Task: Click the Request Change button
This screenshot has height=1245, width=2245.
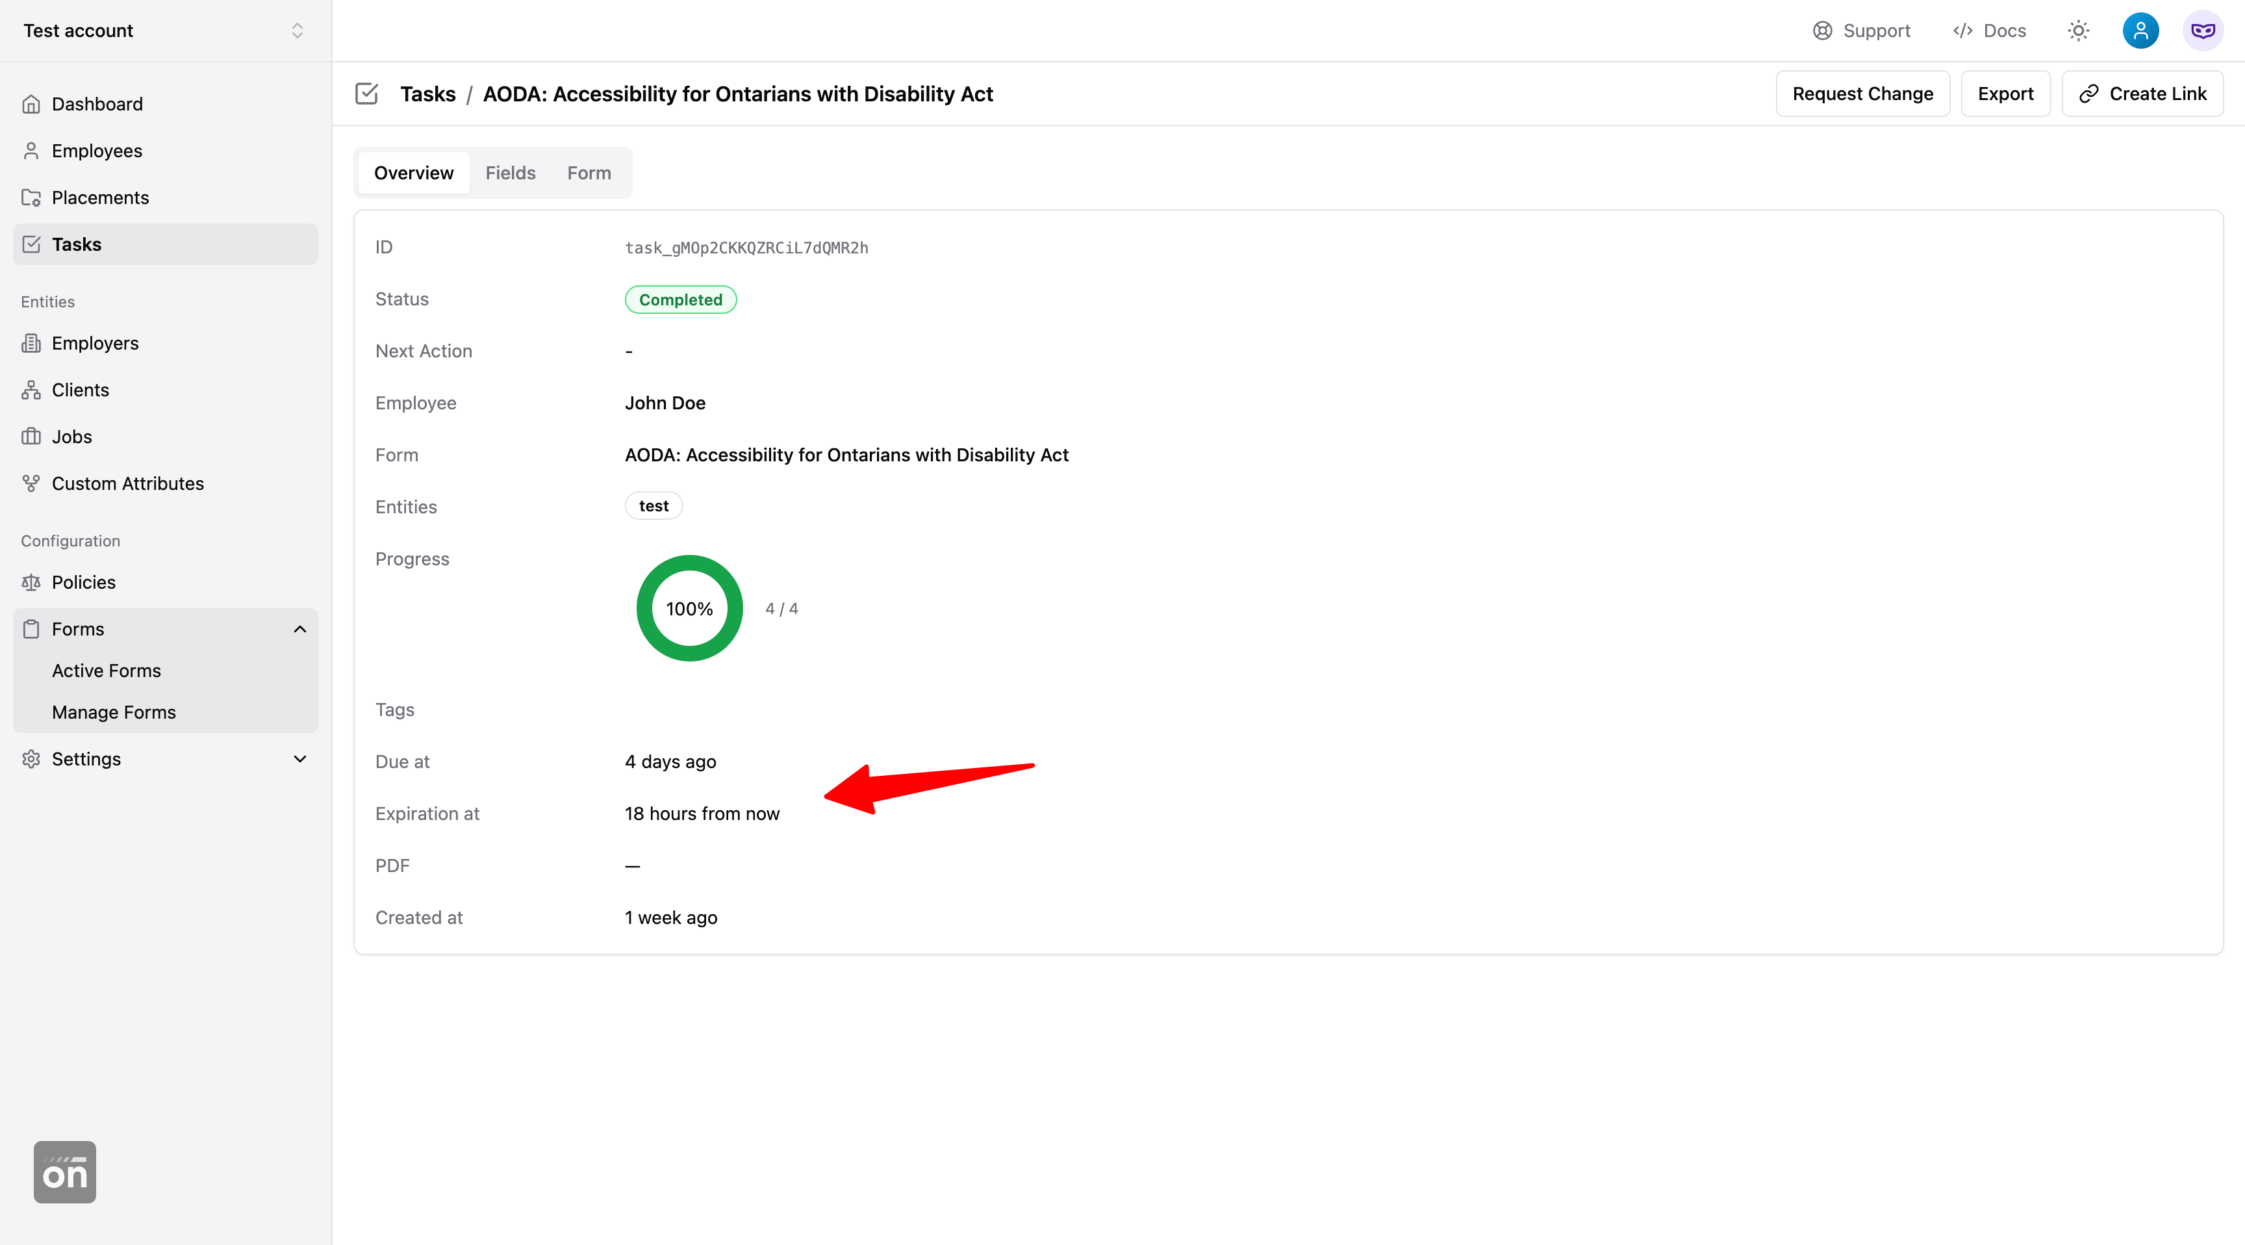Action: pos(1862,94)
